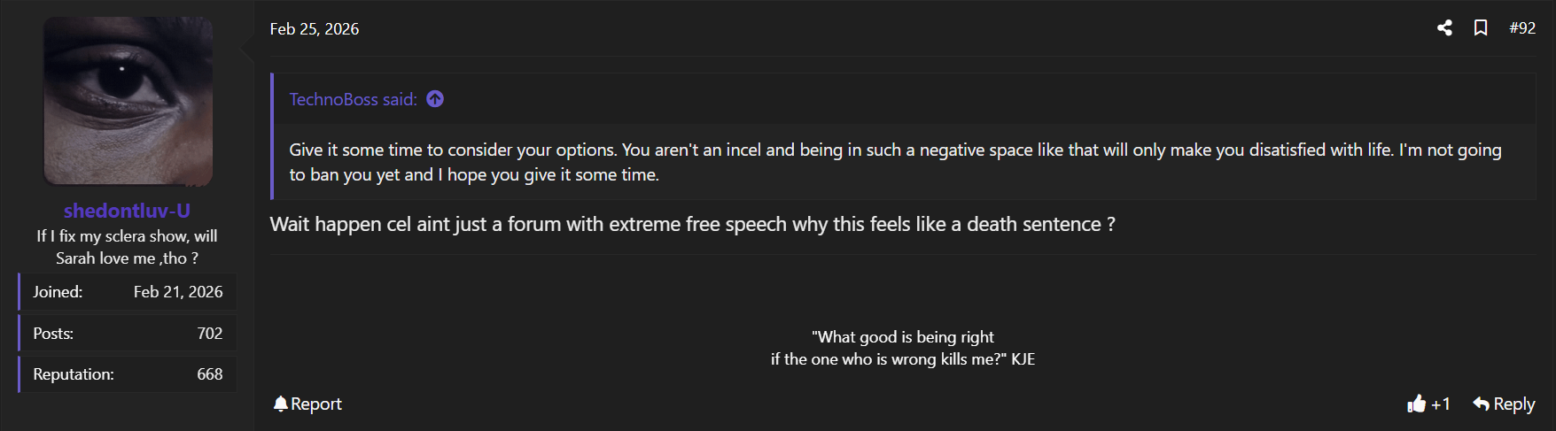Click the KJE signature quote

(903, 348)
